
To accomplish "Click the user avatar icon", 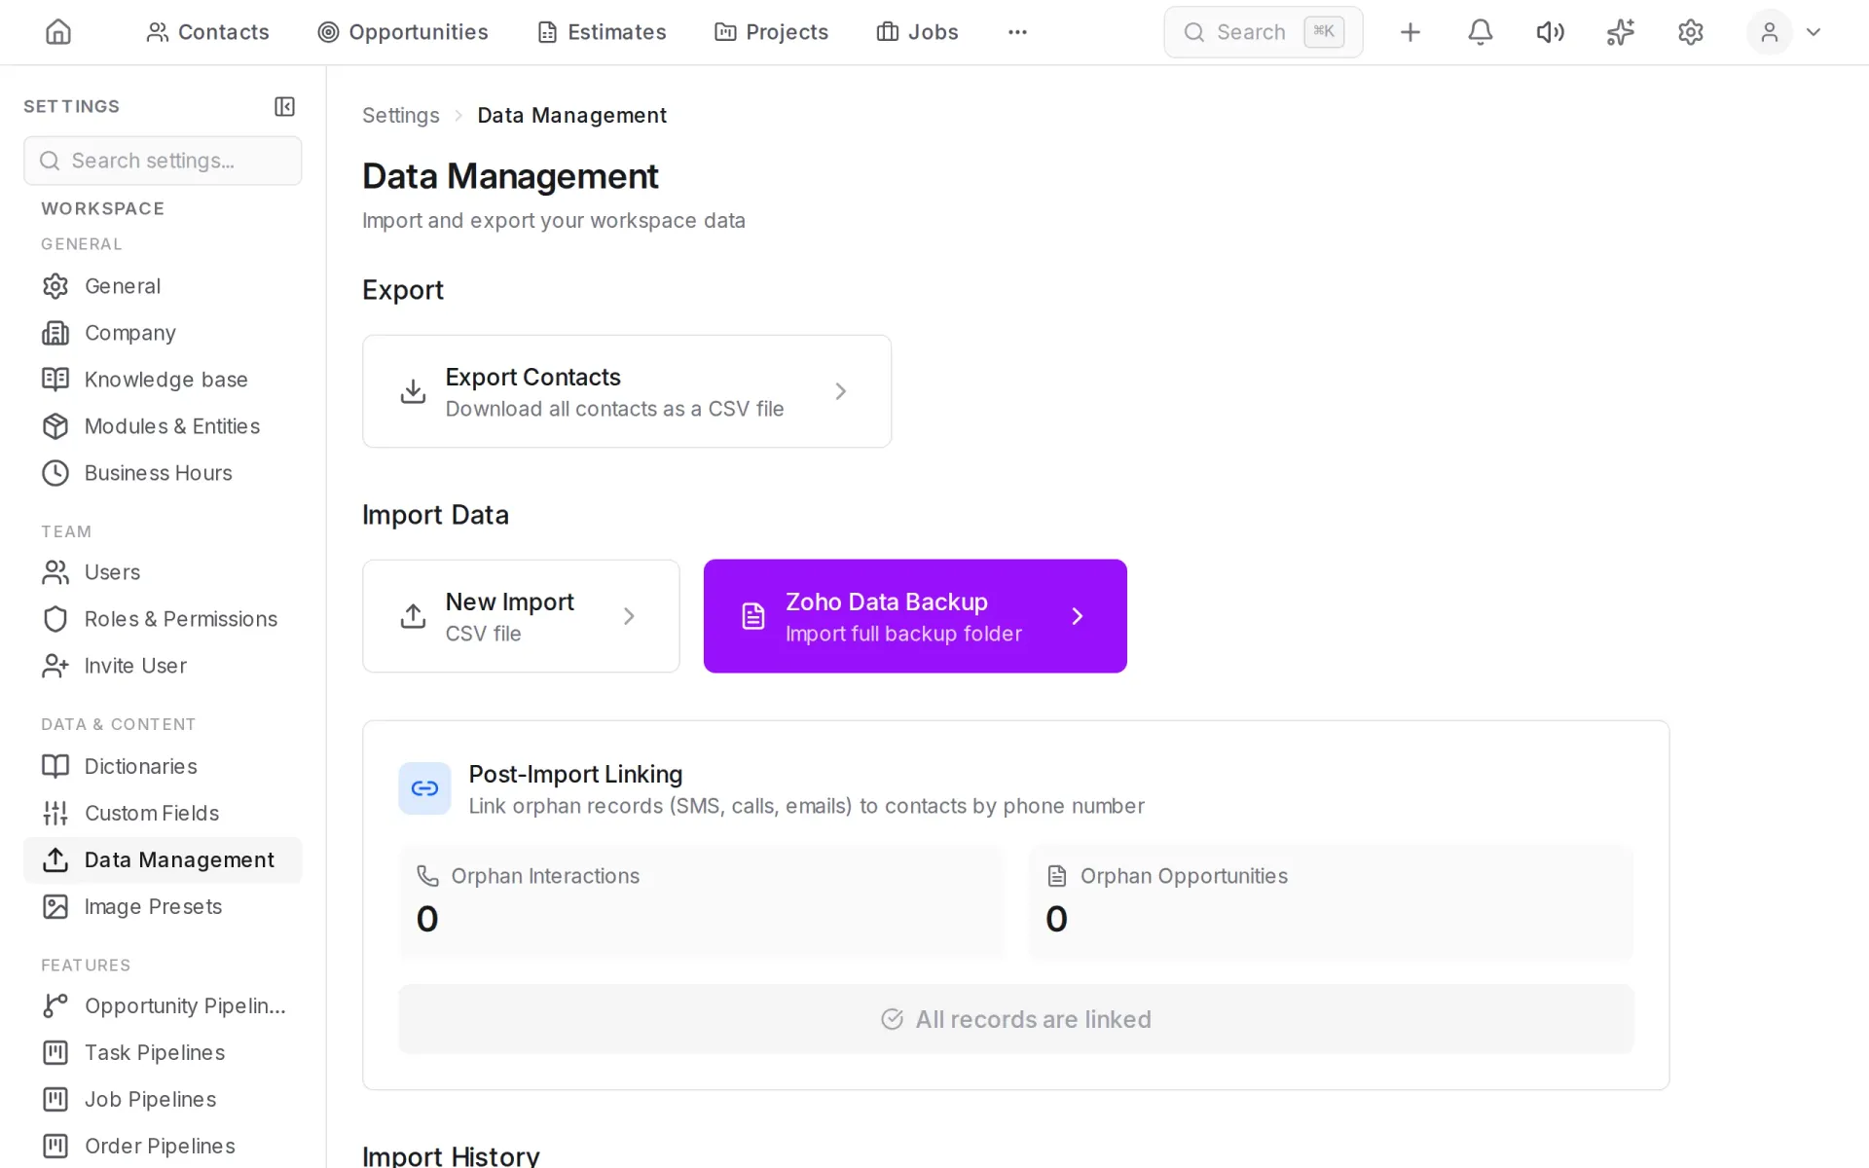I will [1769, 32].
